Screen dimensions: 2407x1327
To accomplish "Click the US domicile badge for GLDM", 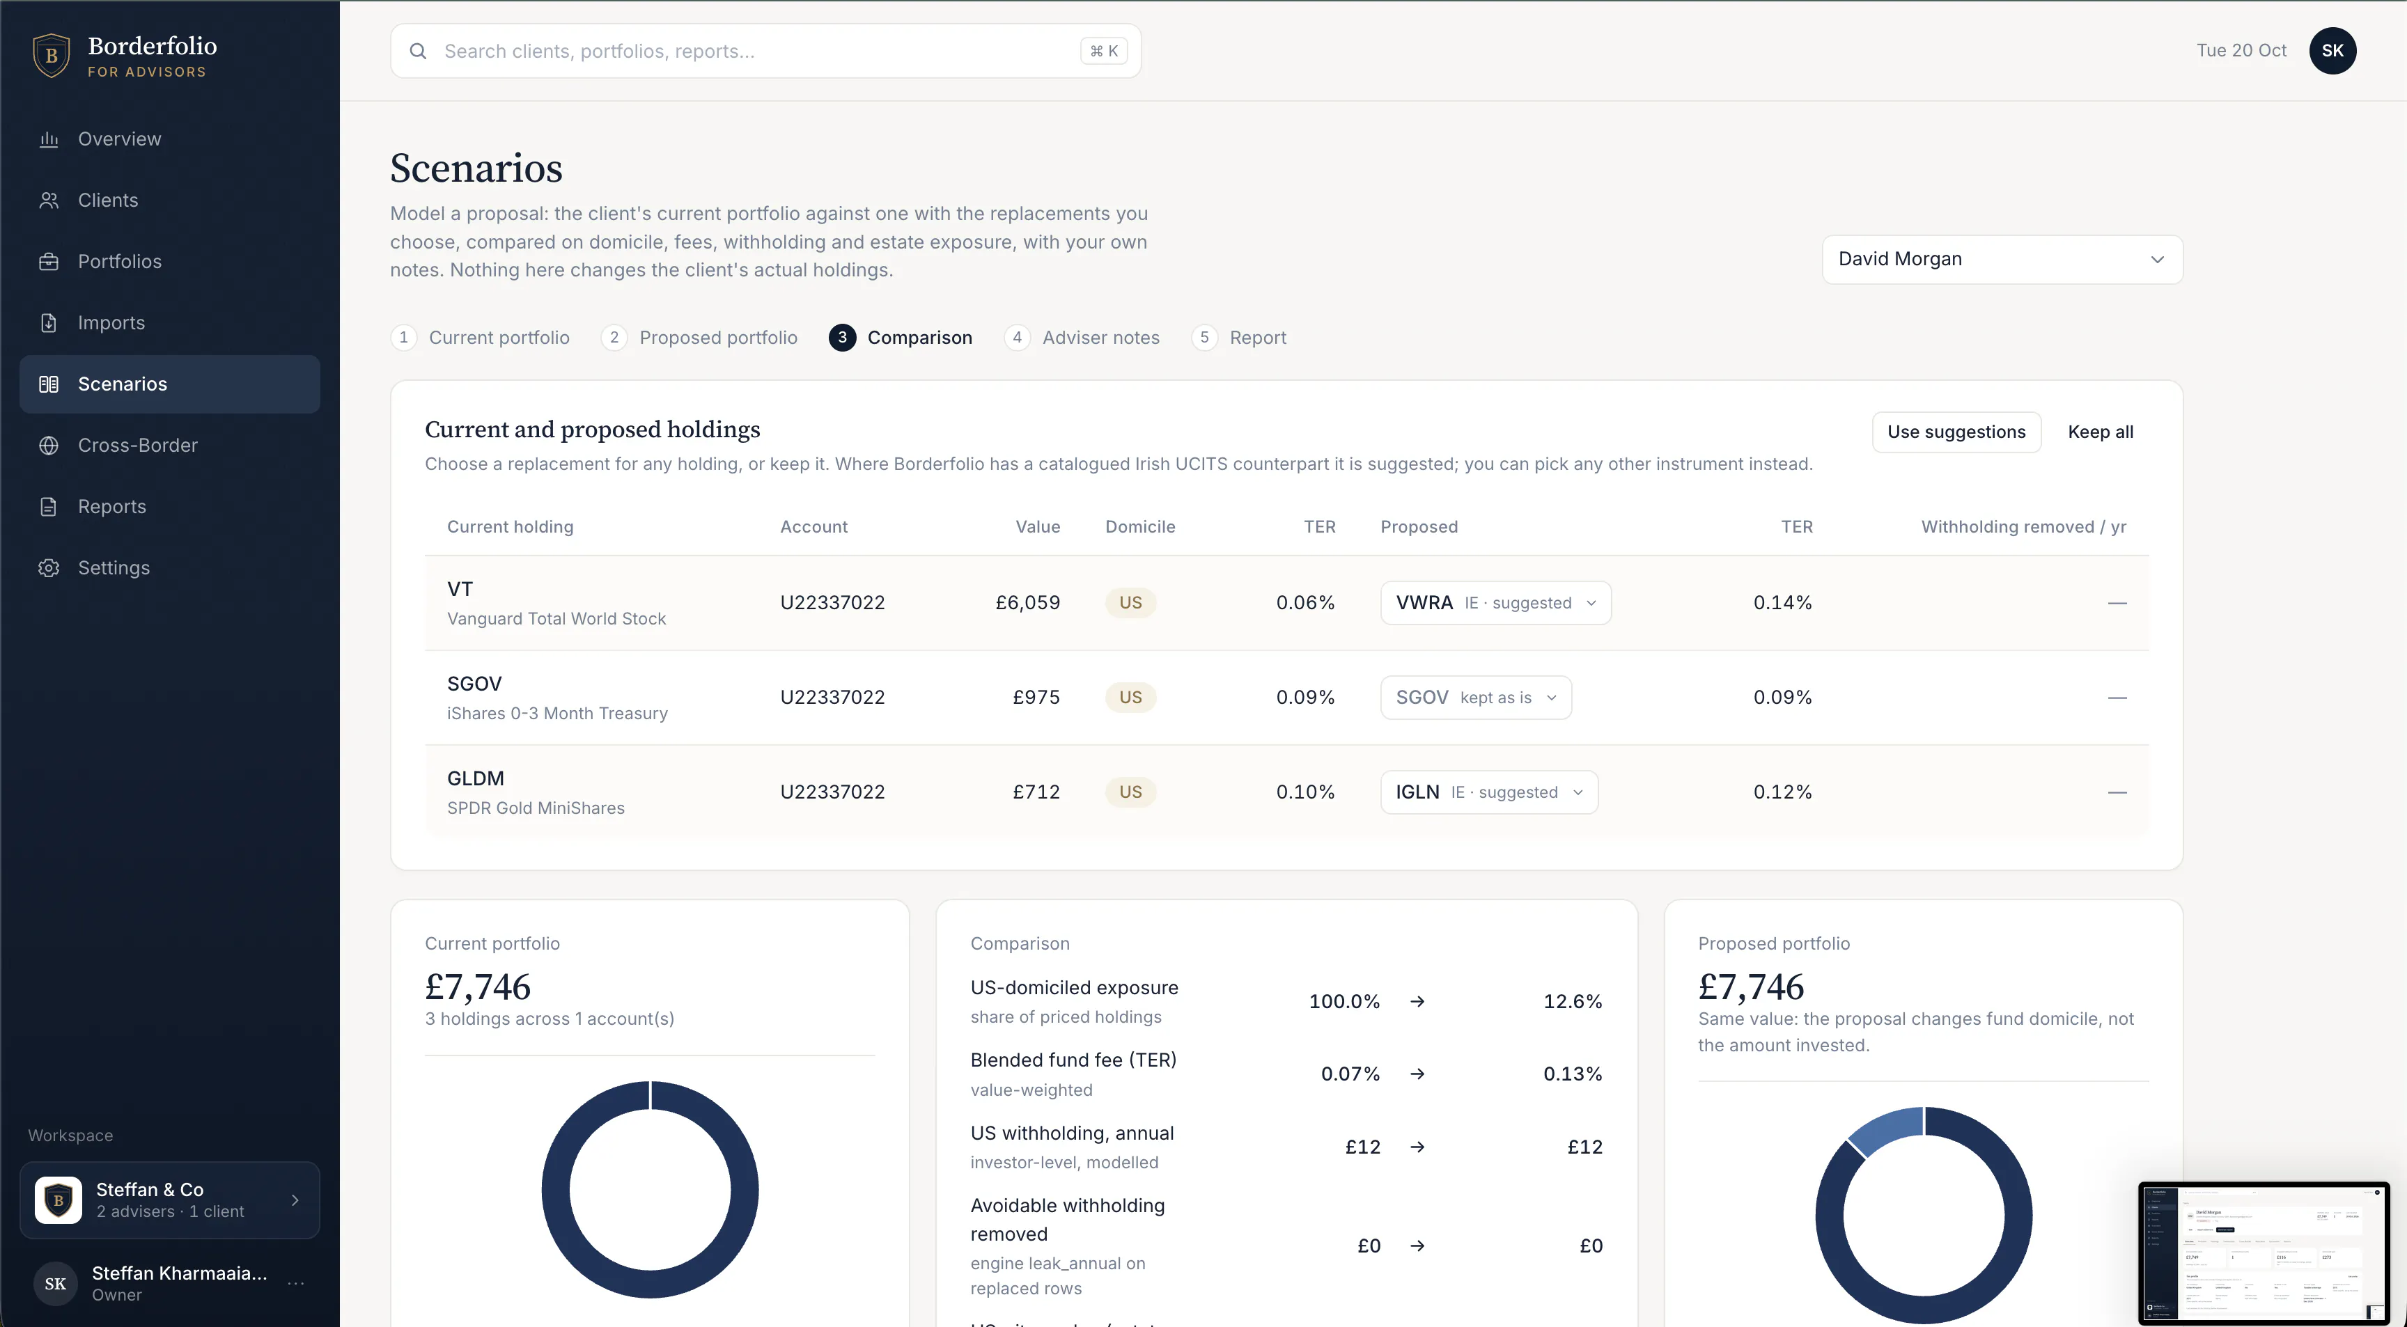I will point(1130,792).
